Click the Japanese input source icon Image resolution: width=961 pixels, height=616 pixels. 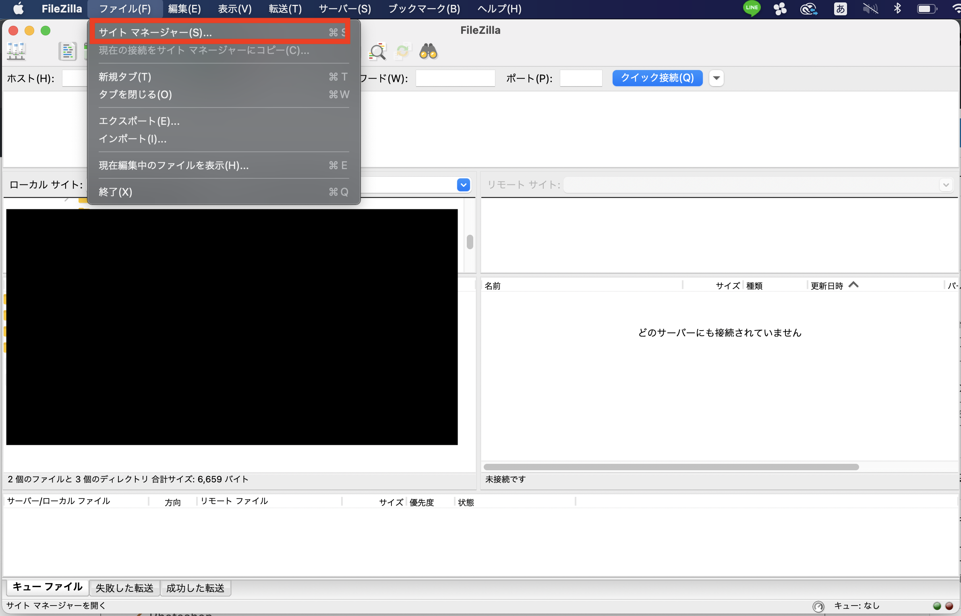tap(840, 8)
